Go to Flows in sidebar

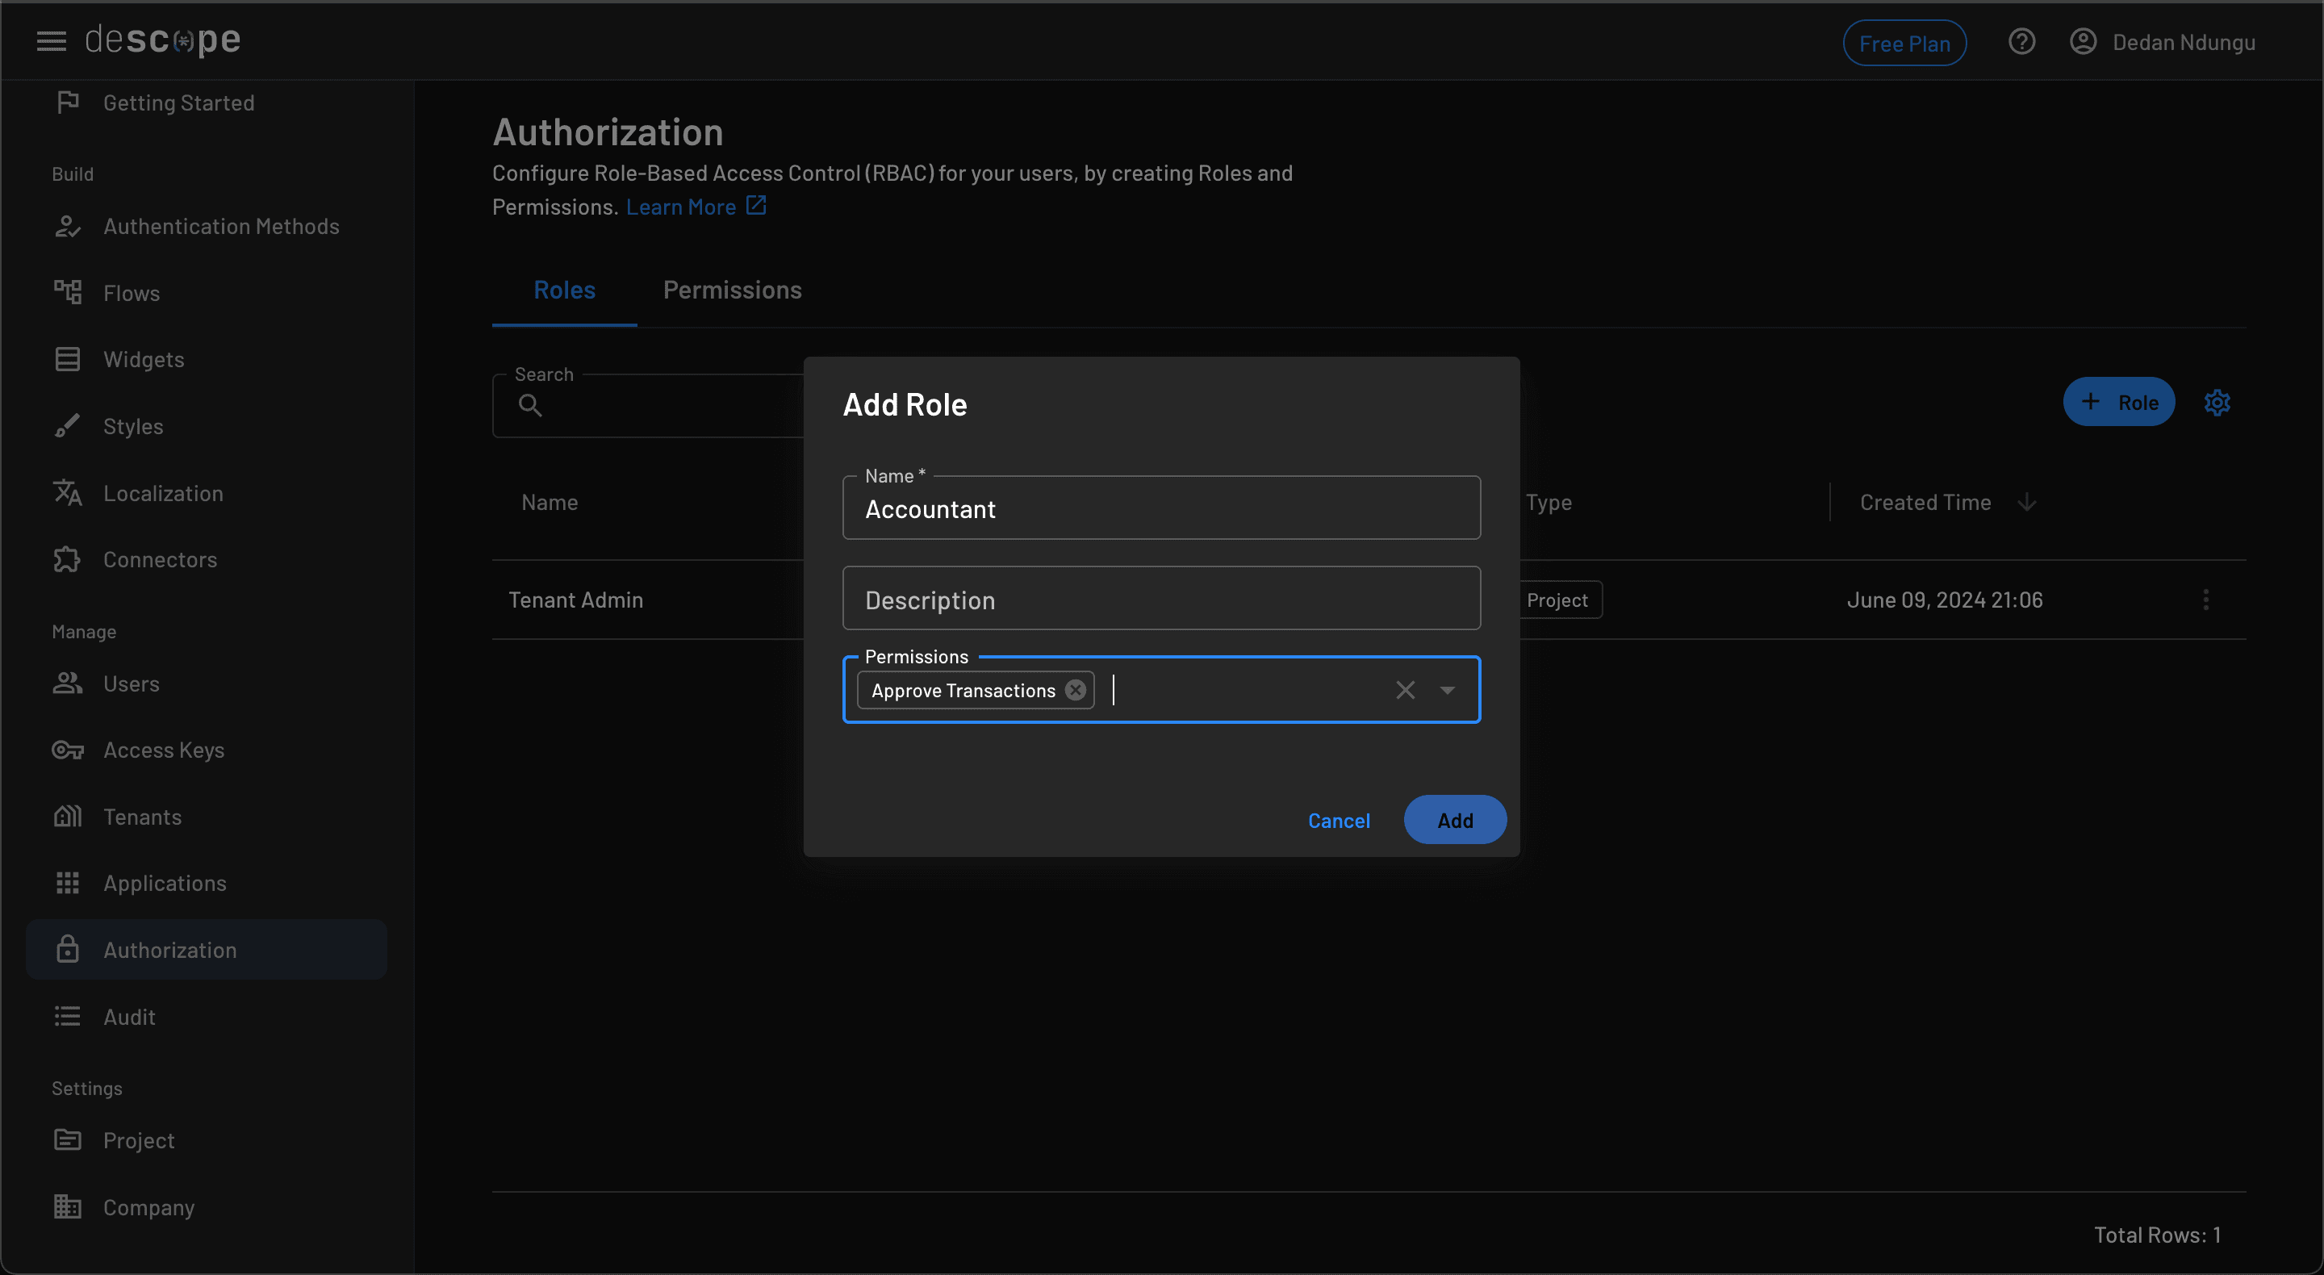[x=131, y=293]
